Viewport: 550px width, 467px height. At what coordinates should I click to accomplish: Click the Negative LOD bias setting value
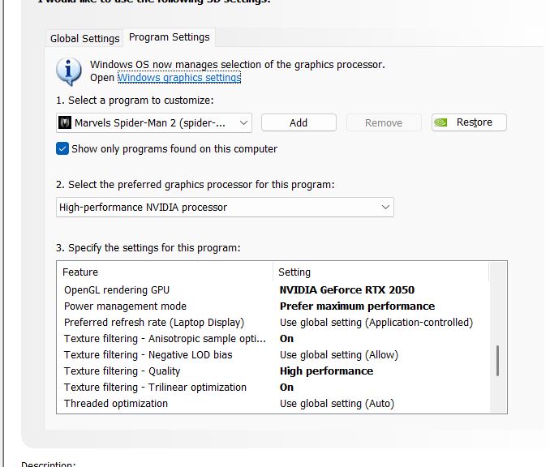(338, 354)
